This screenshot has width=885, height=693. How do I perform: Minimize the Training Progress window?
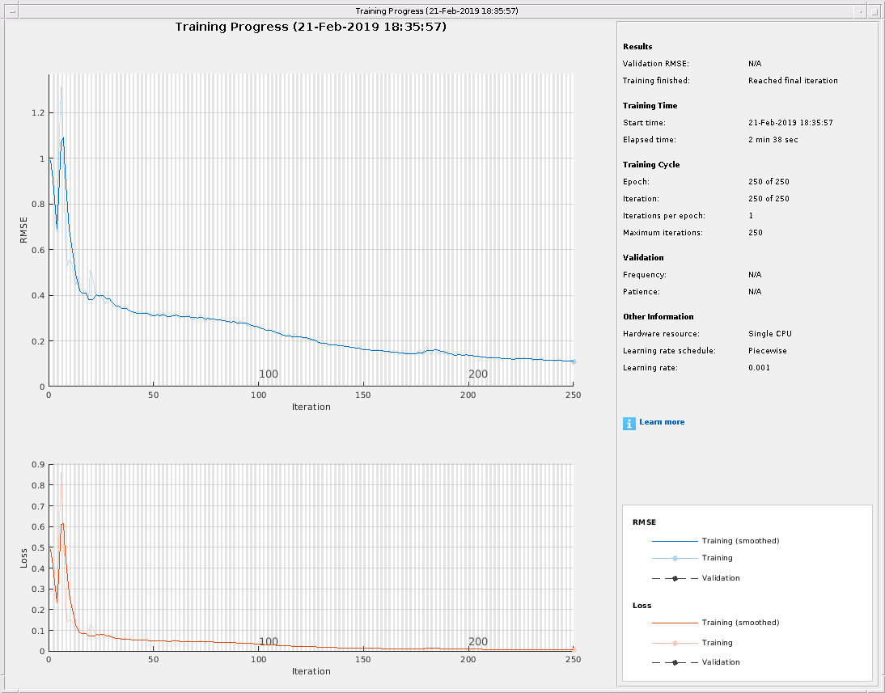(860, 11)
